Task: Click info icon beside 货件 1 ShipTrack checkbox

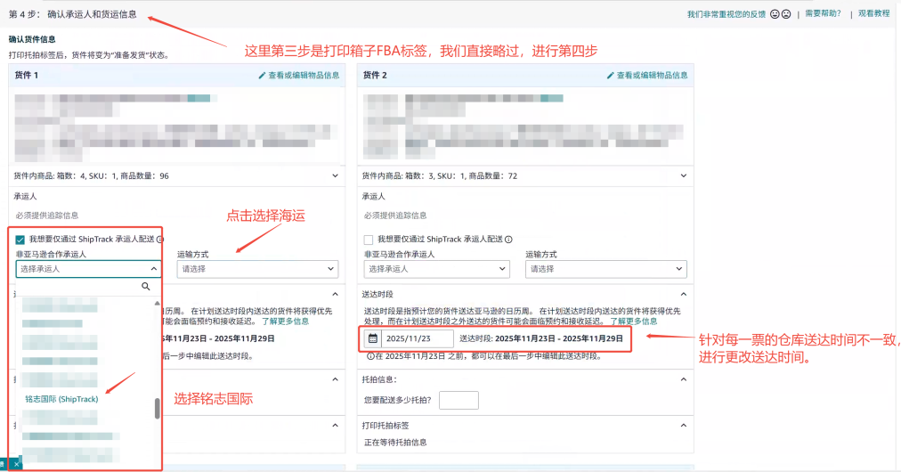Action: point(159,240)
